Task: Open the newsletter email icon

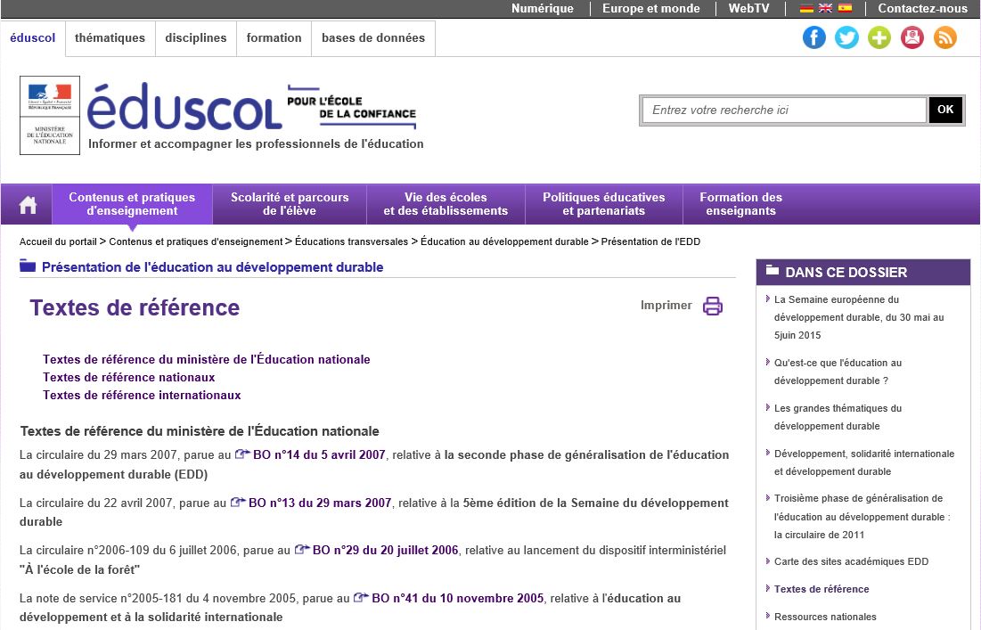Action: point(912,37)
